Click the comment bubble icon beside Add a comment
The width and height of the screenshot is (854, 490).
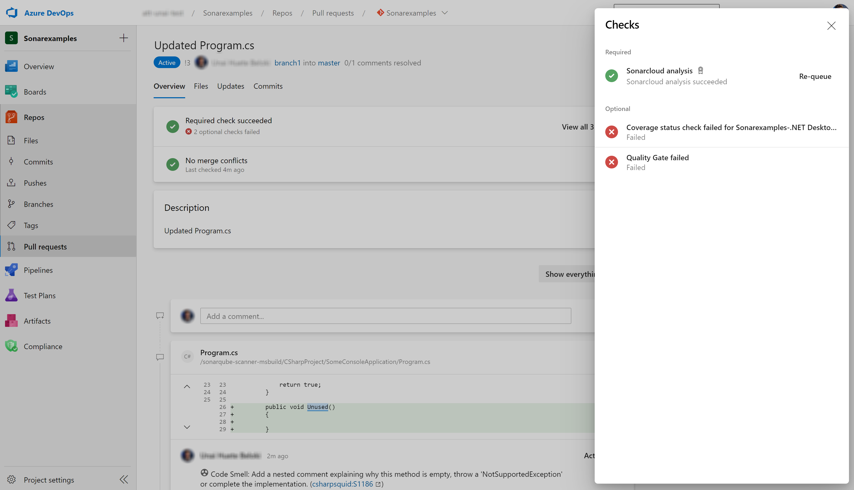coord(160,316)
